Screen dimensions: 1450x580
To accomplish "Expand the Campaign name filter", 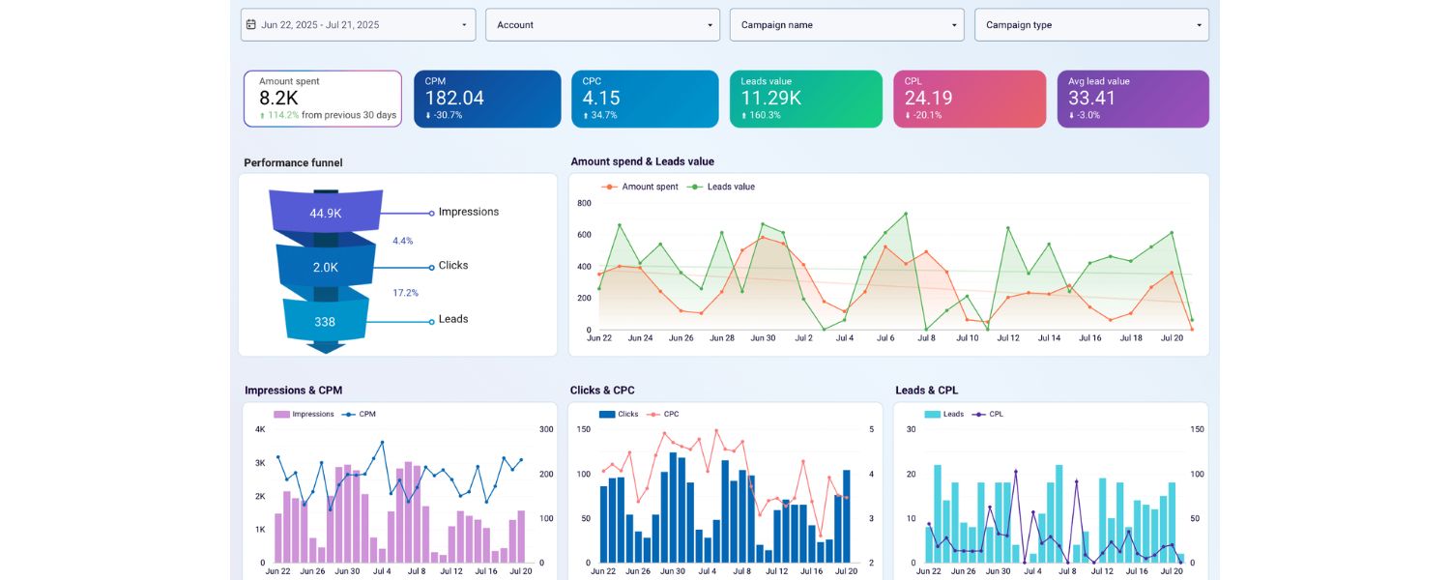I will click(847, 24).
